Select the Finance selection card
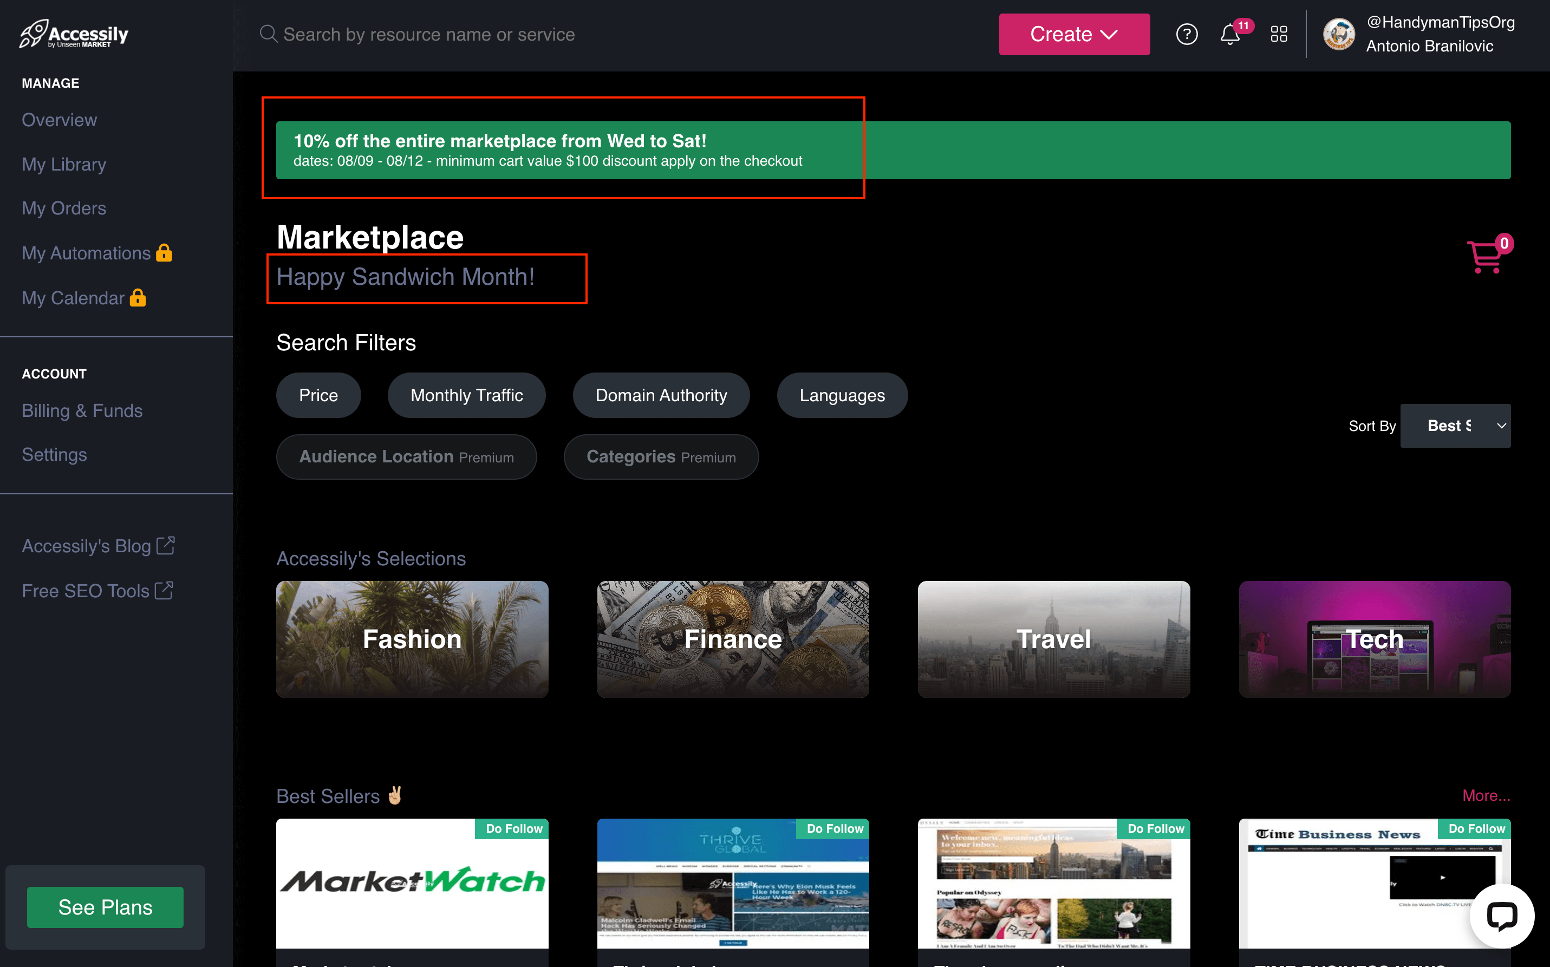Image resolution: width=1550 pixels, height=967 pixels. (733, 639)
